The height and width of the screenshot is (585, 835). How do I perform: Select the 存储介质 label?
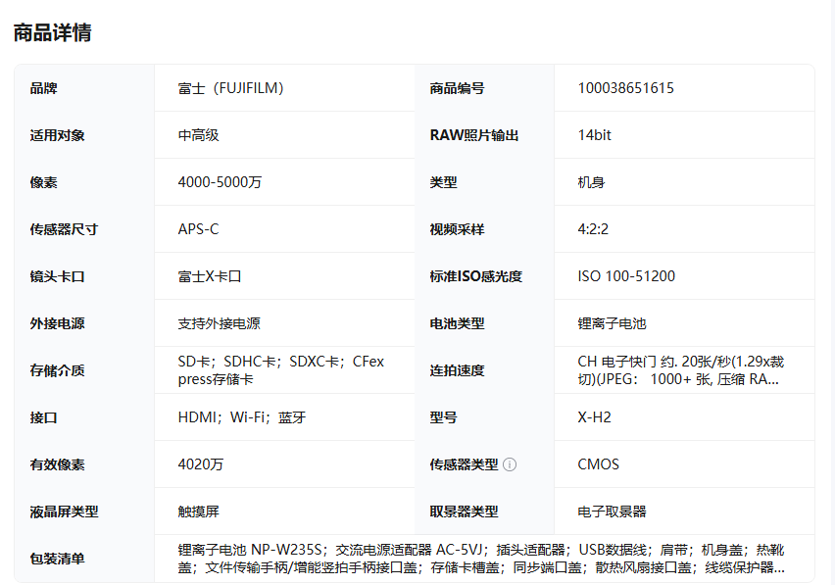coord(58,370)
